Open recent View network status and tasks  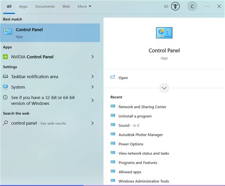(144, 153)
